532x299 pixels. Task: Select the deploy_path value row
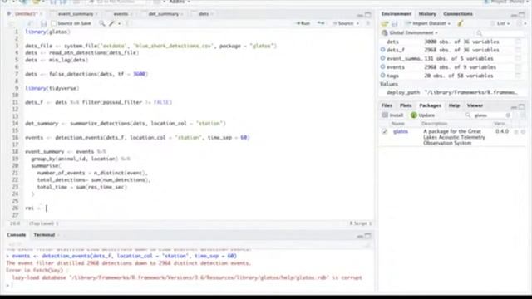452,92
